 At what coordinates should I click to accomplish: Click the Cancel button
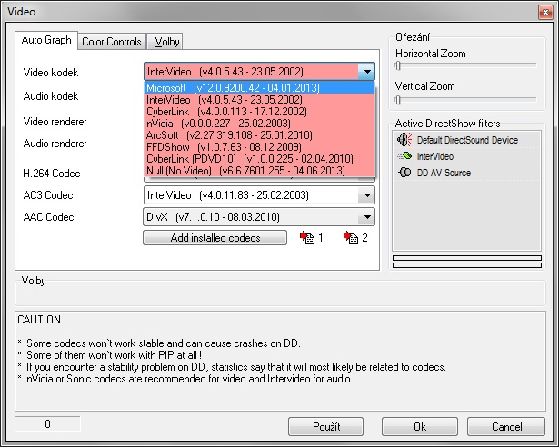(x=506, y=427)
